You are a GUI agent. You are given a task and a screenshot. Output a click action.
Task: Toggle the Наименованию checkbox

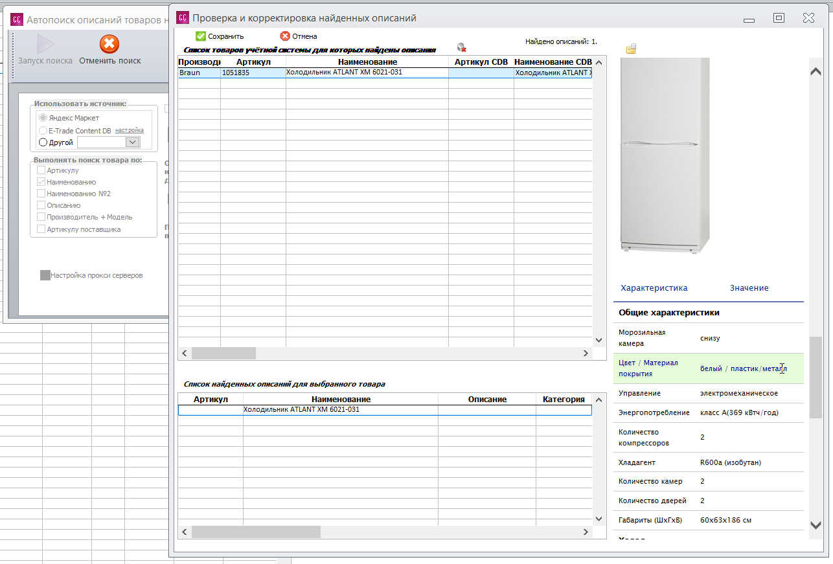tap(41, 182)
